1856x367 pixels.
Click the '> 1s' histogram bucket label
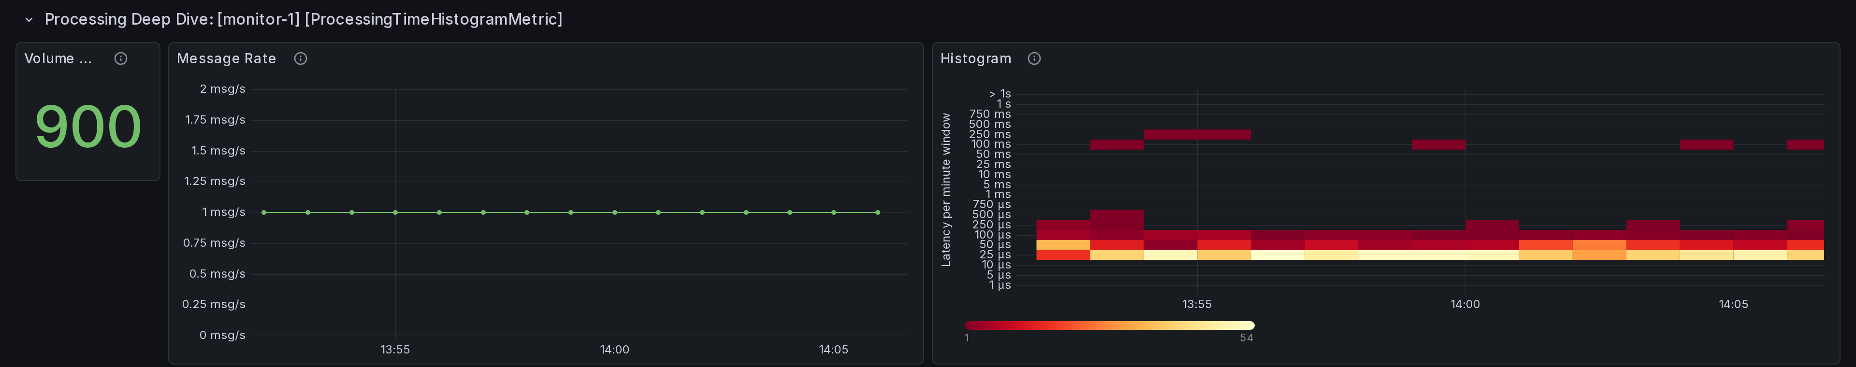pos(1000,94)
